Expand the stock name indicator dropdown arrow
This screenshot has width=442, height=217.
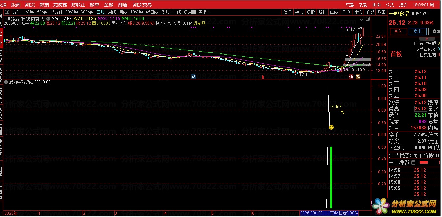pyautogui.click(x=49, y=19)
